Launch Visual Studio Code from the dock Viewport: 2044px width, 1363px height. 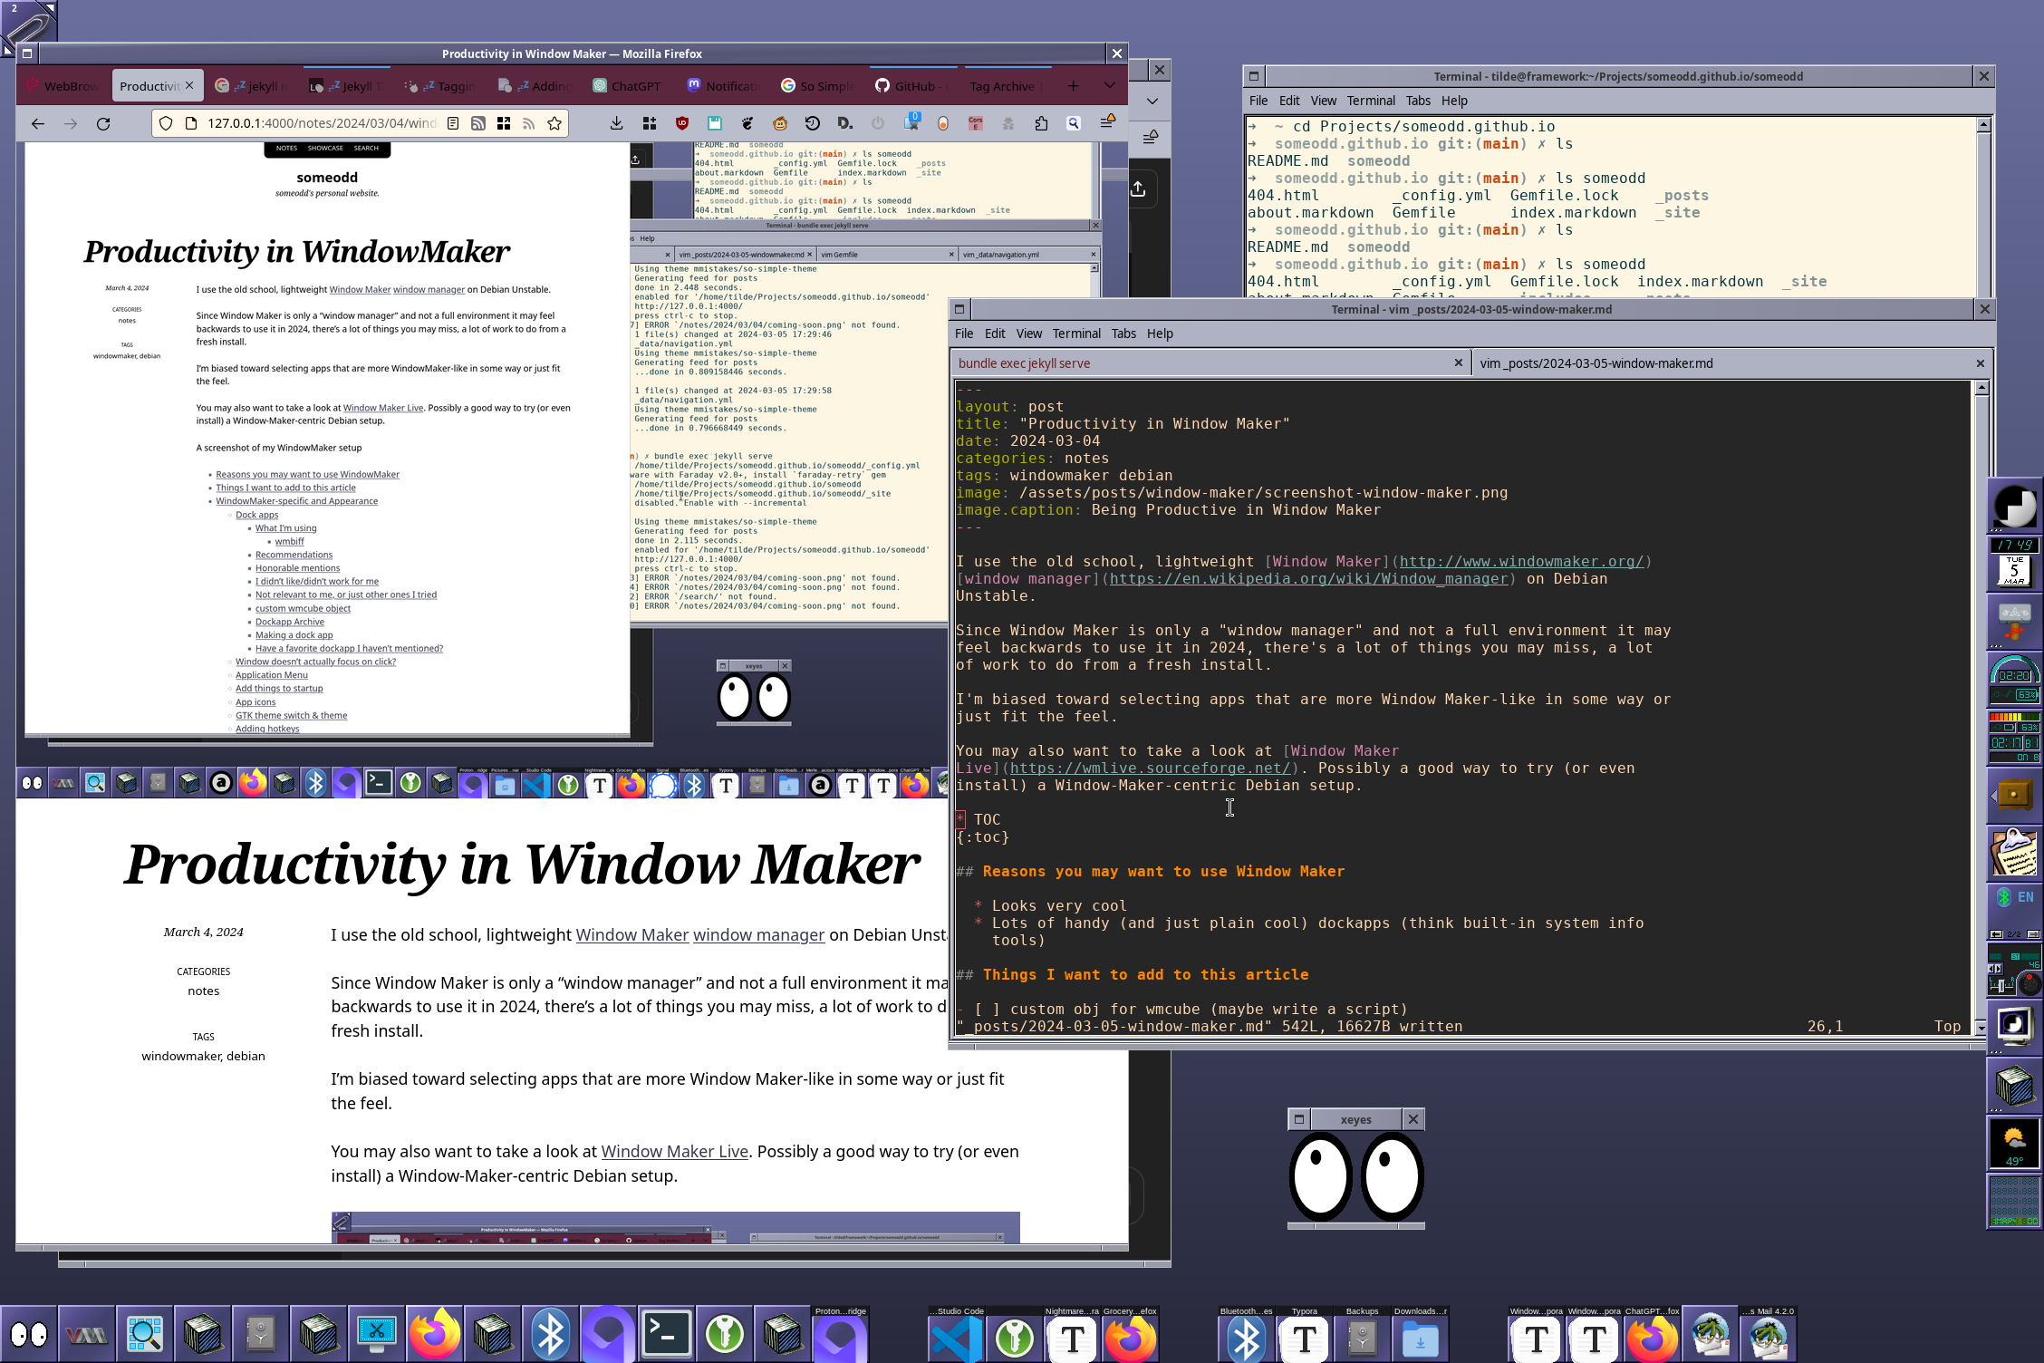957,1334
